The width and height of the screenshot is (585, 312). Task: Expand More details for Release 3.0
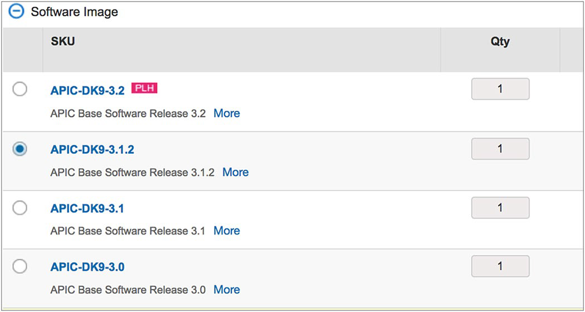(x=227, y=290)
